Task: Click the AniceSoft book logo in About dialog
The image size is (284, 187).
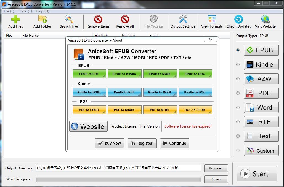Action: pyautogui.click(x=79, y=54)
